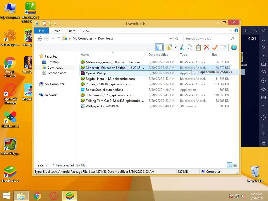Click the Windows Start button

coord(6,196)
